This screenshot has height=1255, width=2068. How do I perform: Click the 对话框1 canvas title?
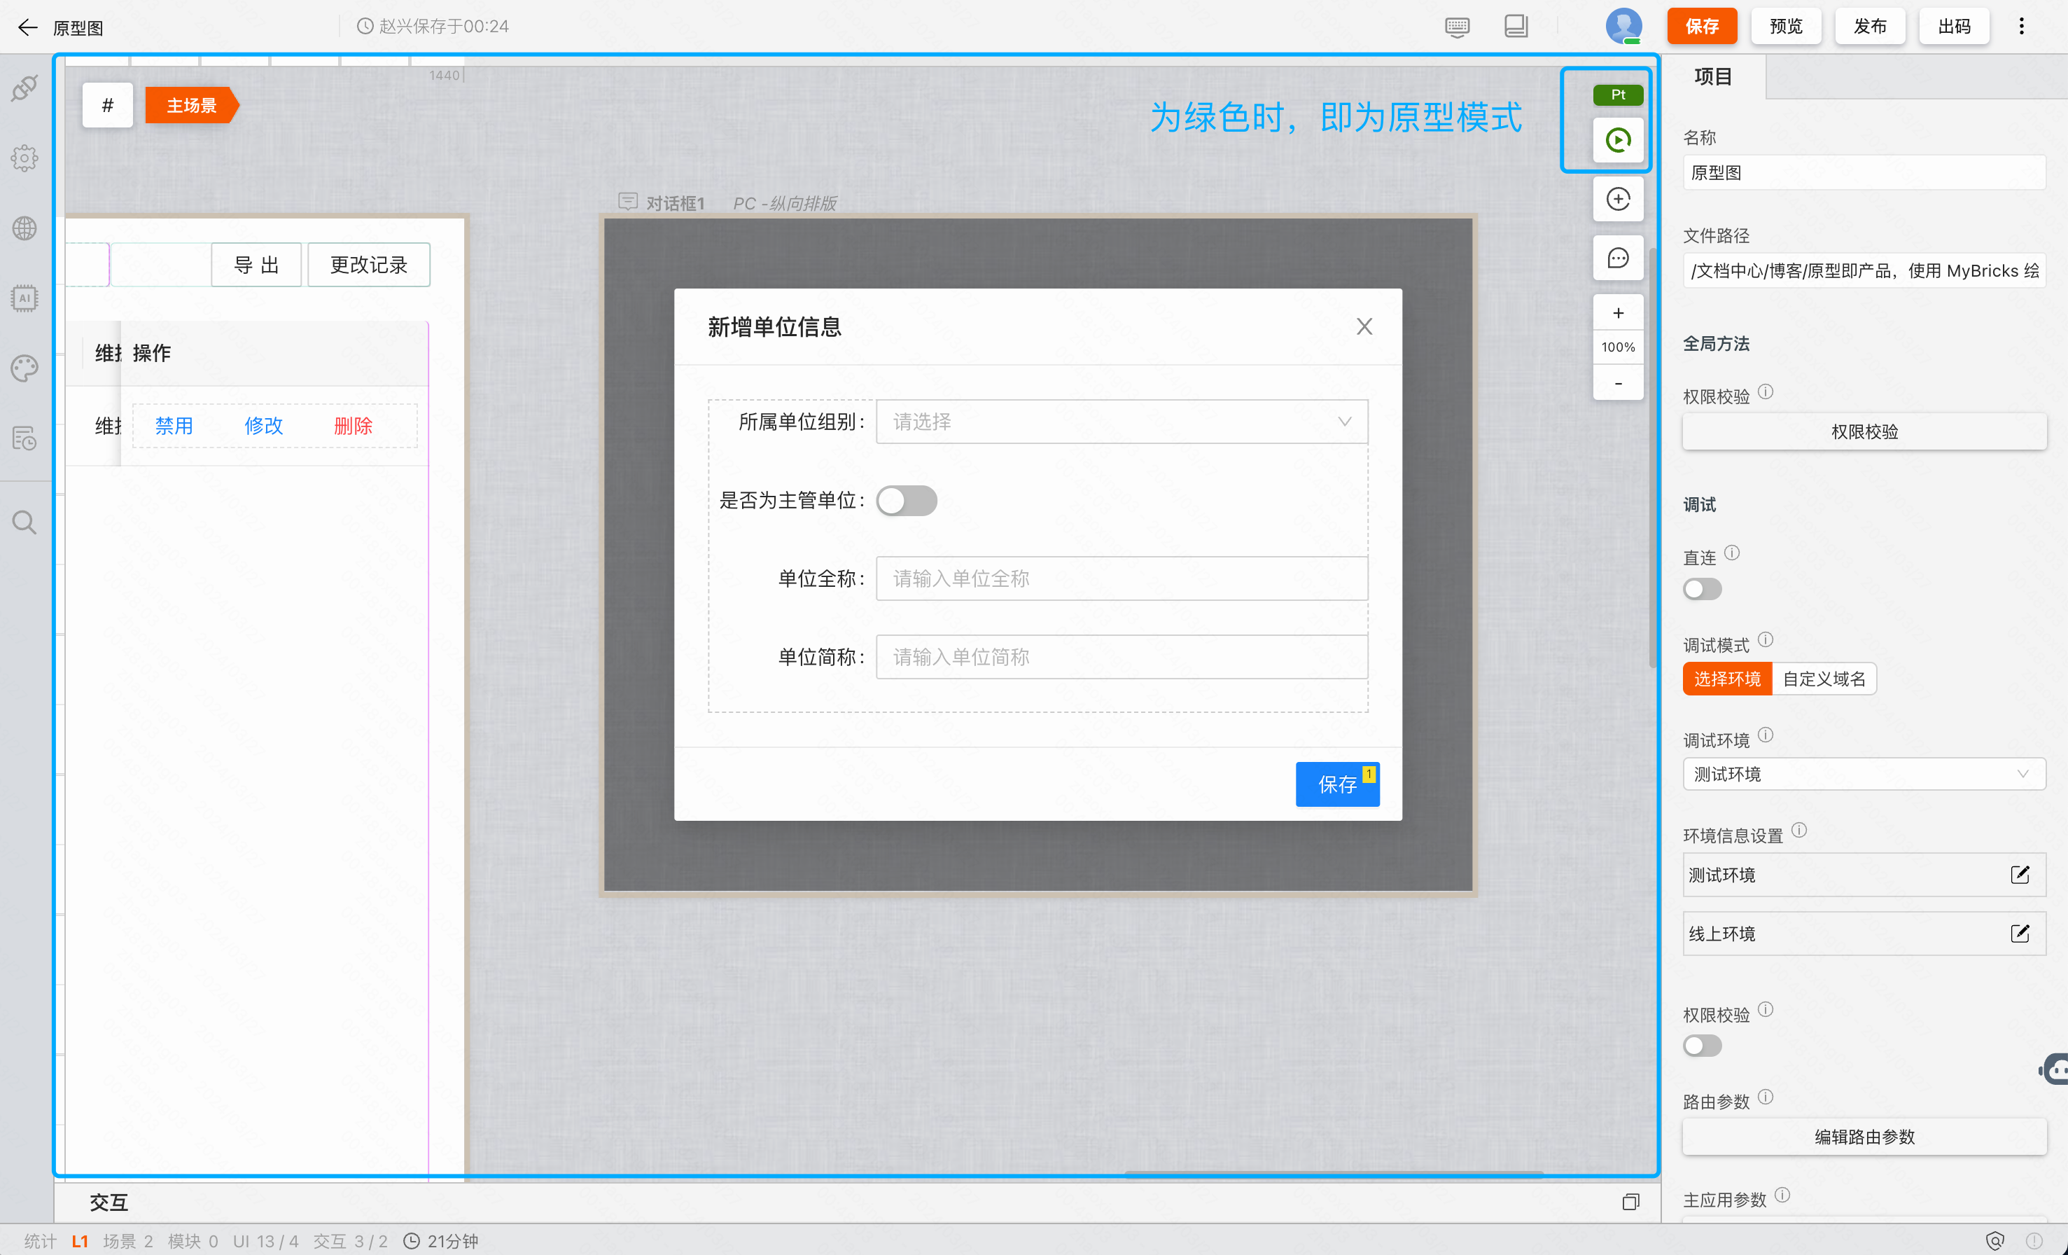(x=675, y=203)
